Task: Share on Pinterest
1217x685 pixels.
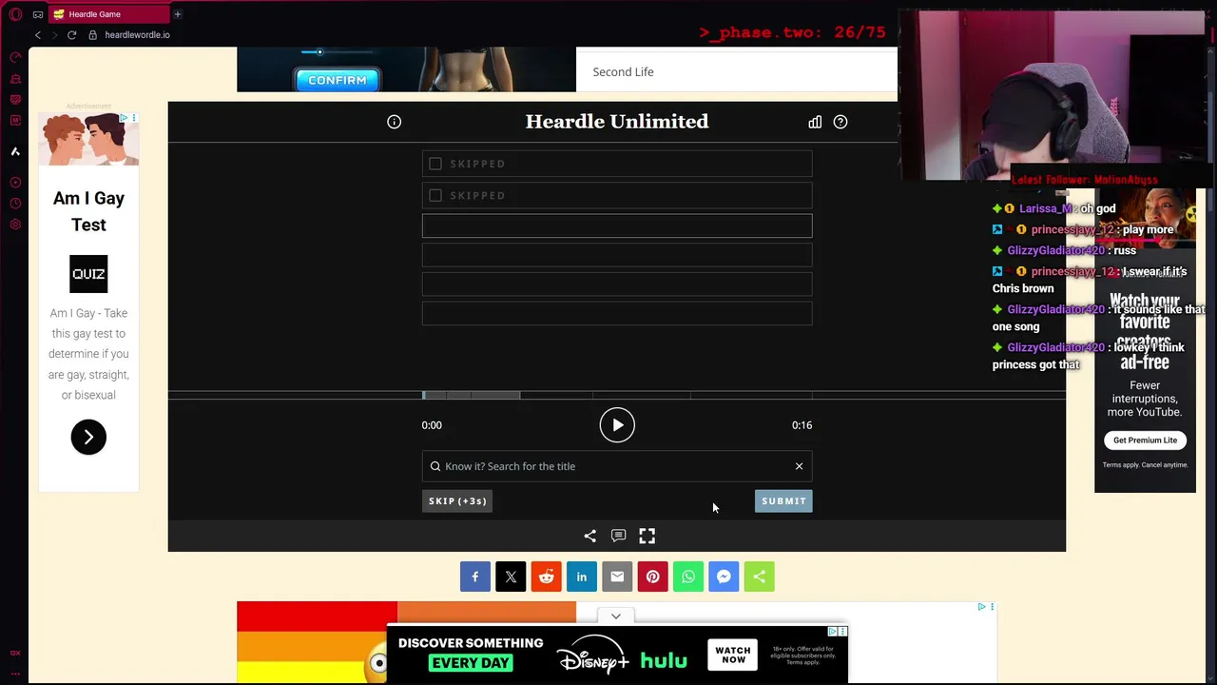Action: [x=652, y=577]
